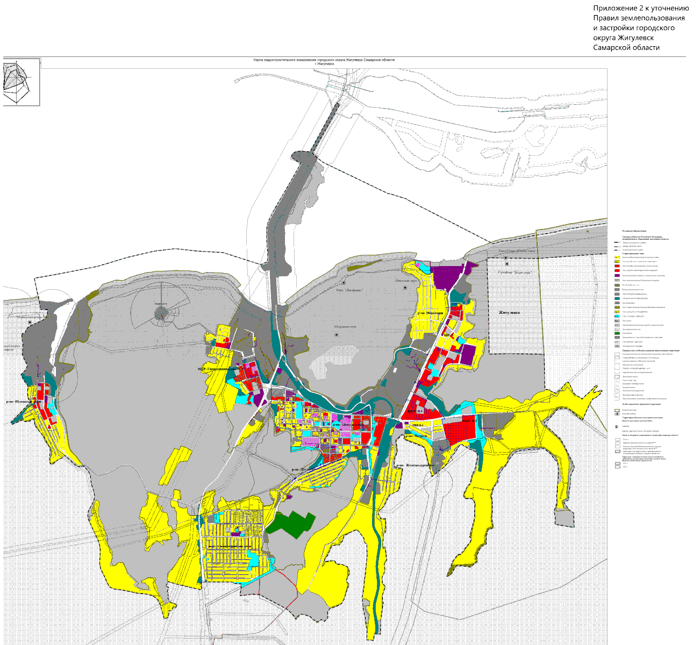Click the first yellow swatch under territorial zones
This screenshot has width=700, height=645.
[x=618, y=257]
